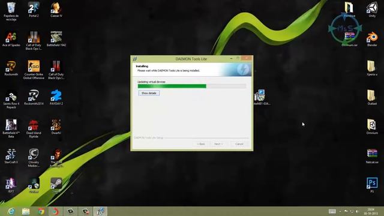Select the Dwarfs! desktop shortcut
Image resolution: width=384 pixels, height=216 pixels.
click(56, 127)
